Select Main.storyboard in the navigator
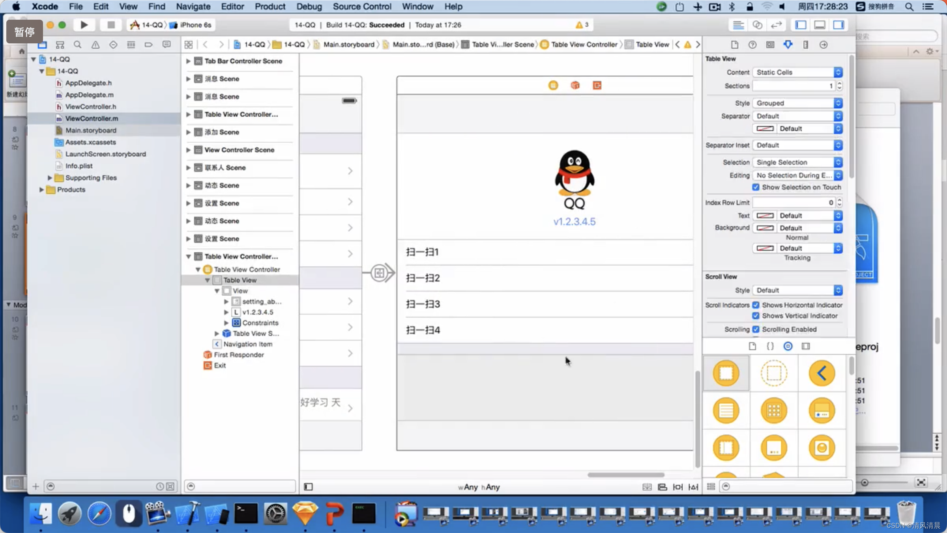The width and height of the screenshot is (947, 533). point(91,130)
